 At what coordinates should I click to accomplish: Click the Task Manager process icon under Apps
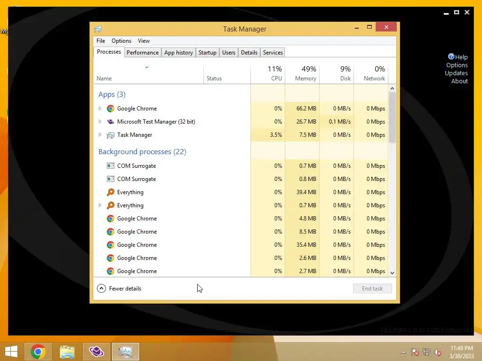110,135
